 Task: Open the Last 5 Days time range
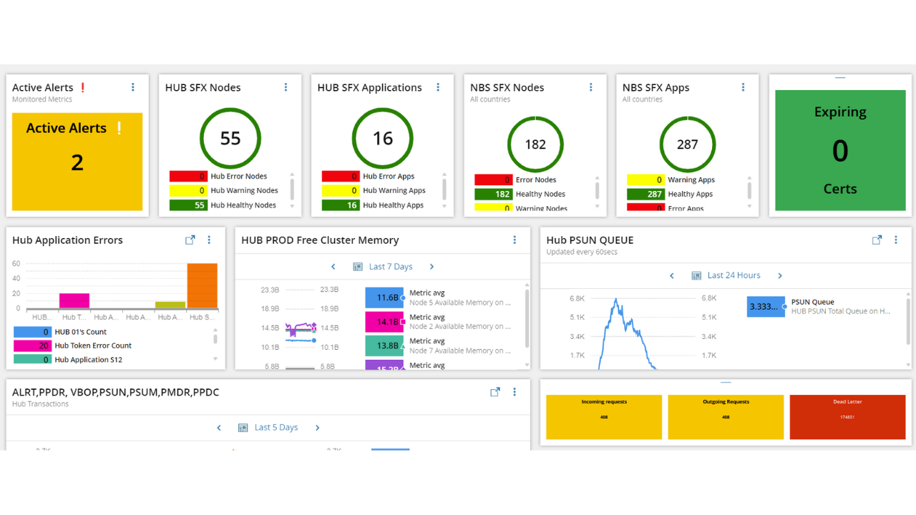(276, 428)
